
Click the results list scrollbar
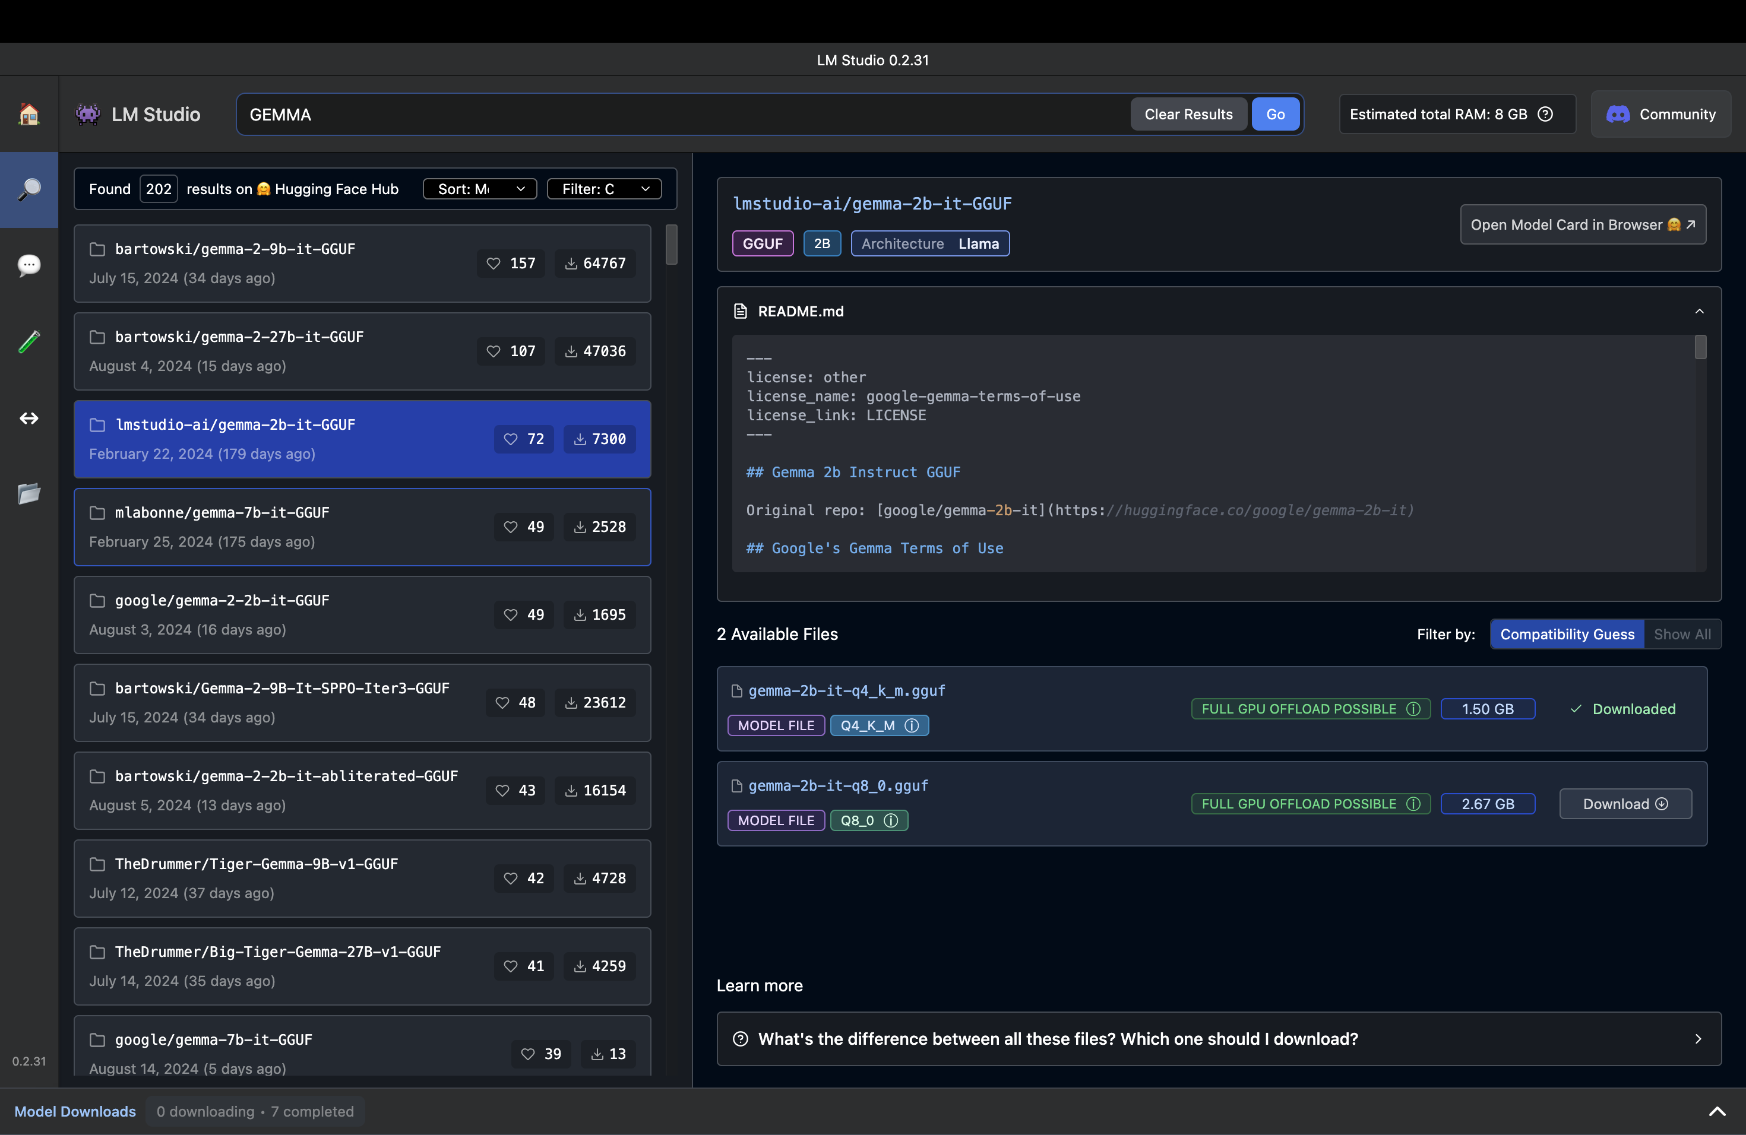[x=671, y=244]
